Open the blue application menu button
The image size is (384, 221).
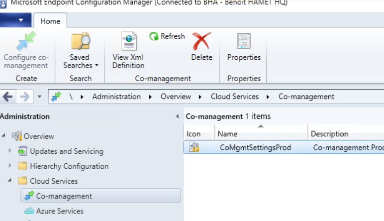point(16,21)
